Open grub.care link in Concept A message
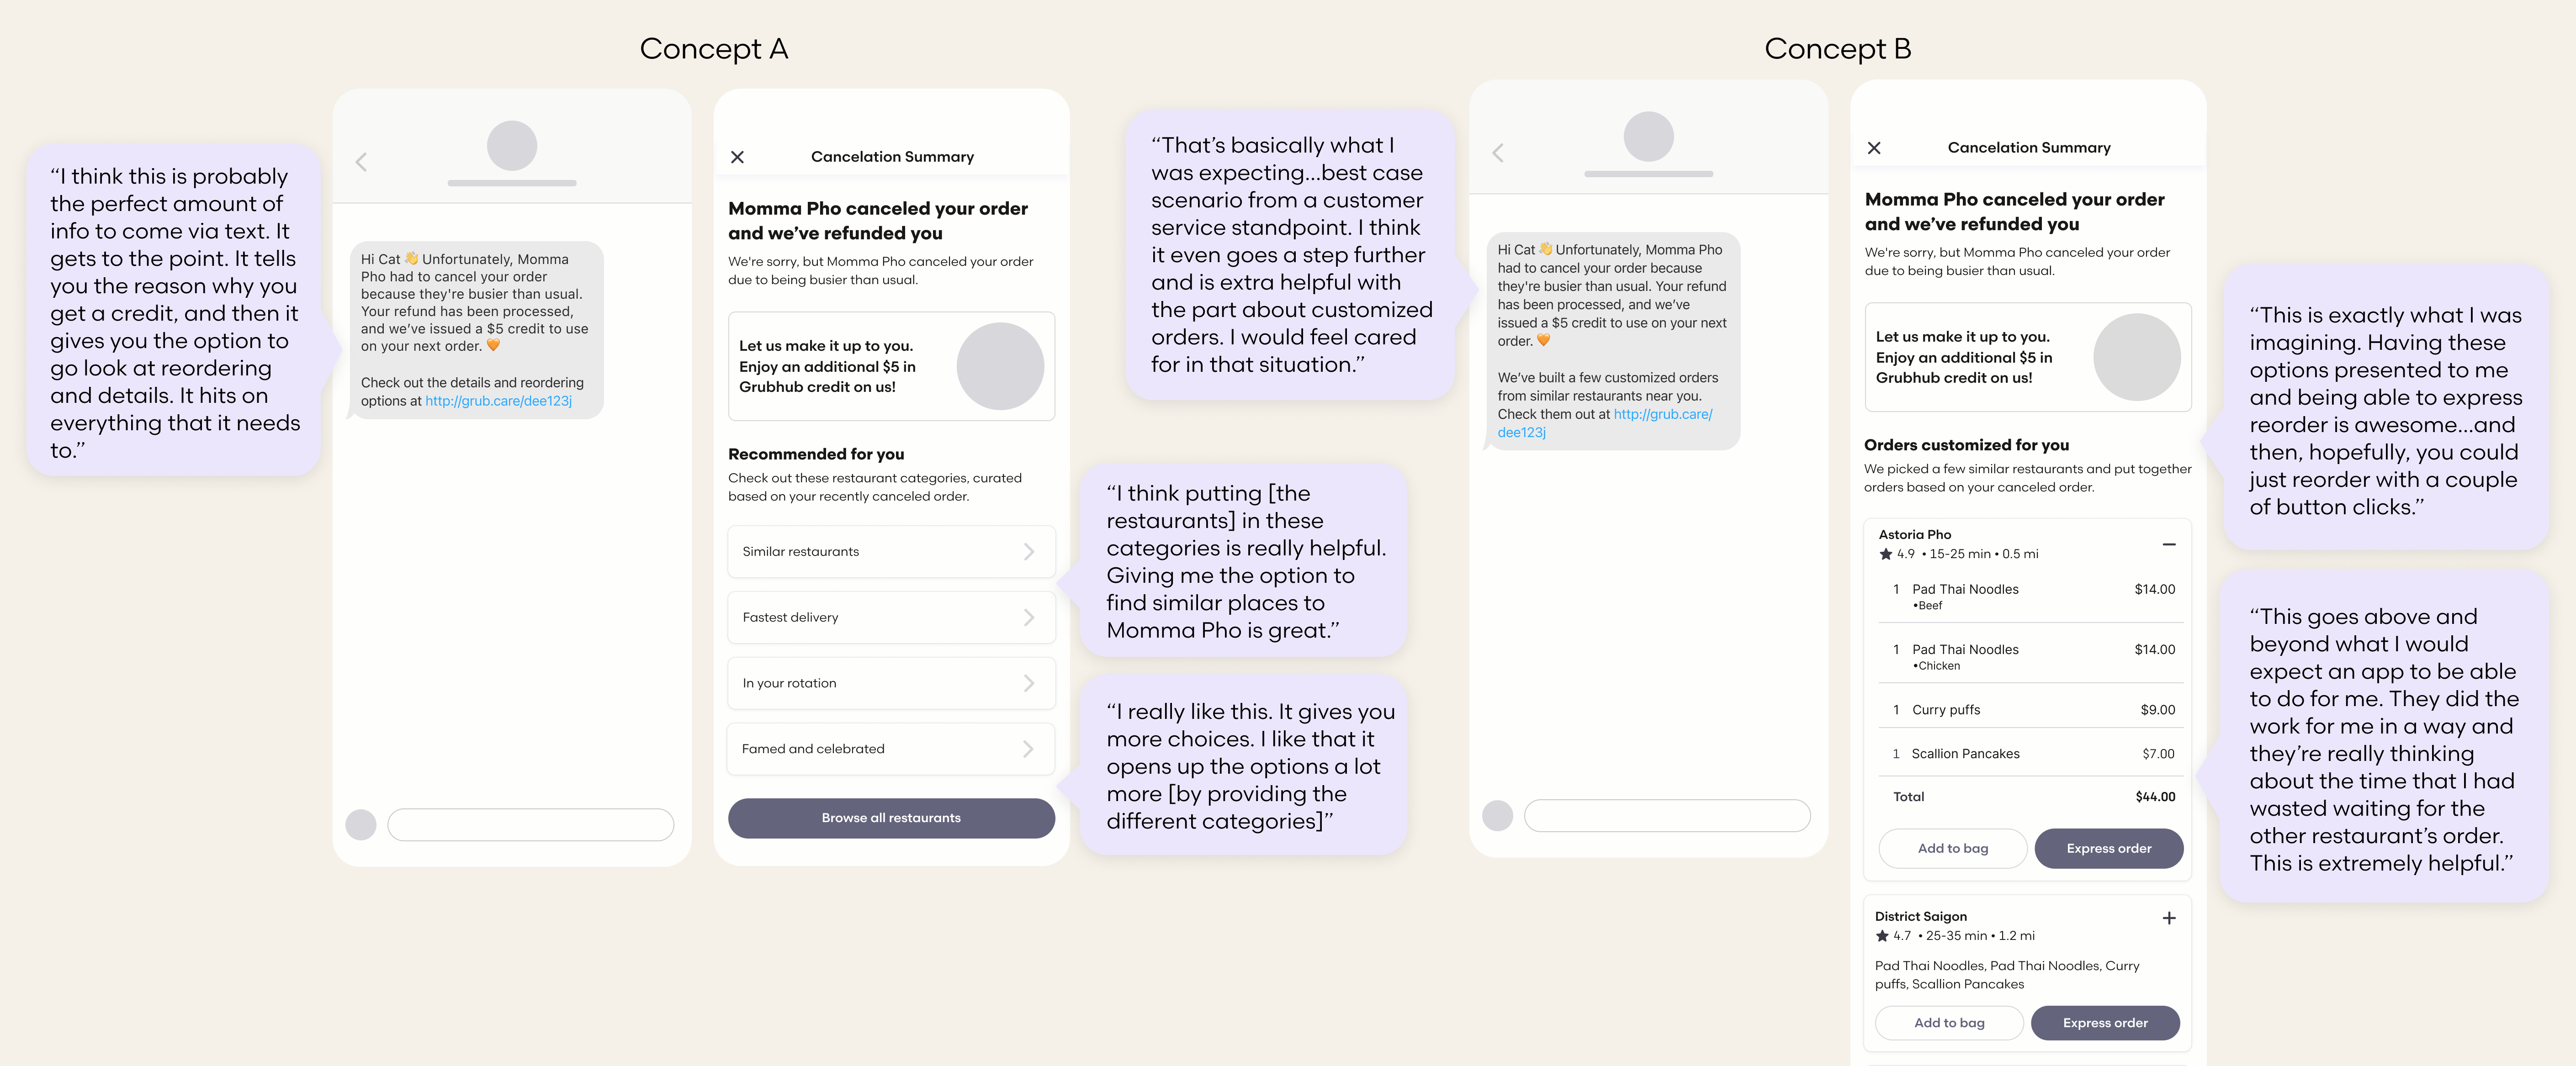Screen dimensions: 2576x1066 (498, 401)
